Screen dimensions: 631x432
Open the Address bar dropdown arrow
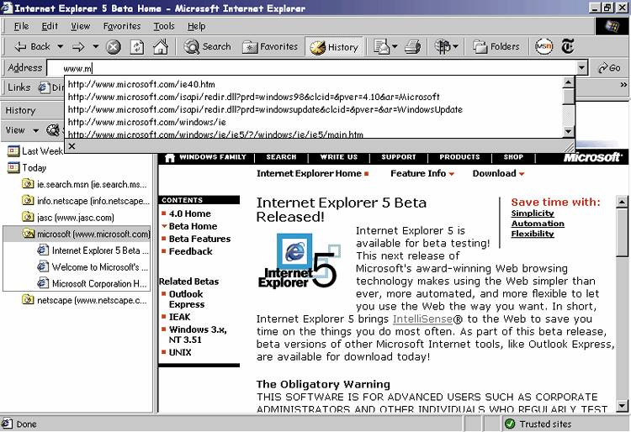point(581,68)
